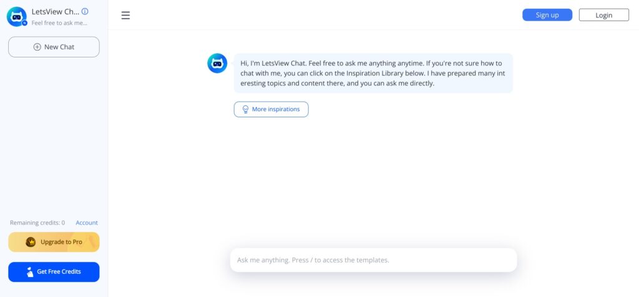This screenshot has height=297, width=639.
Task: Click the crown icon on Upgrade to Pro
Action: point(31,242)
